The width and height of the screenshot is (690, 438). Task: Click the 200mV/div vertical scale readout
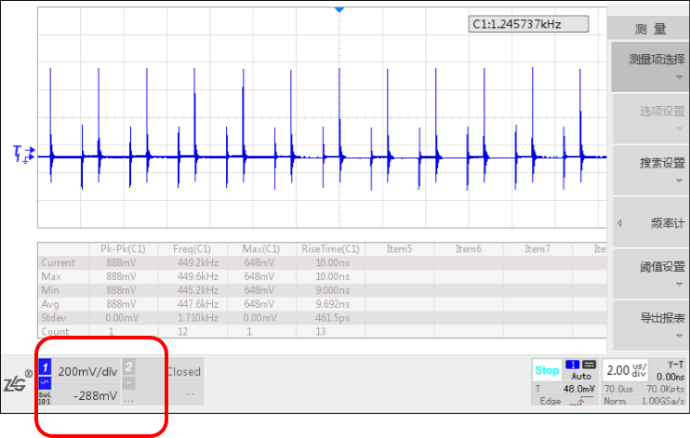pyautogui.click(x=86, y=370)
